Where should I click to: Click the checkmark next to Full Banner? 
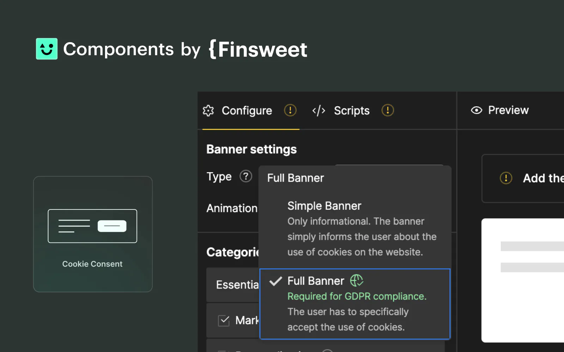click(276, 281)
